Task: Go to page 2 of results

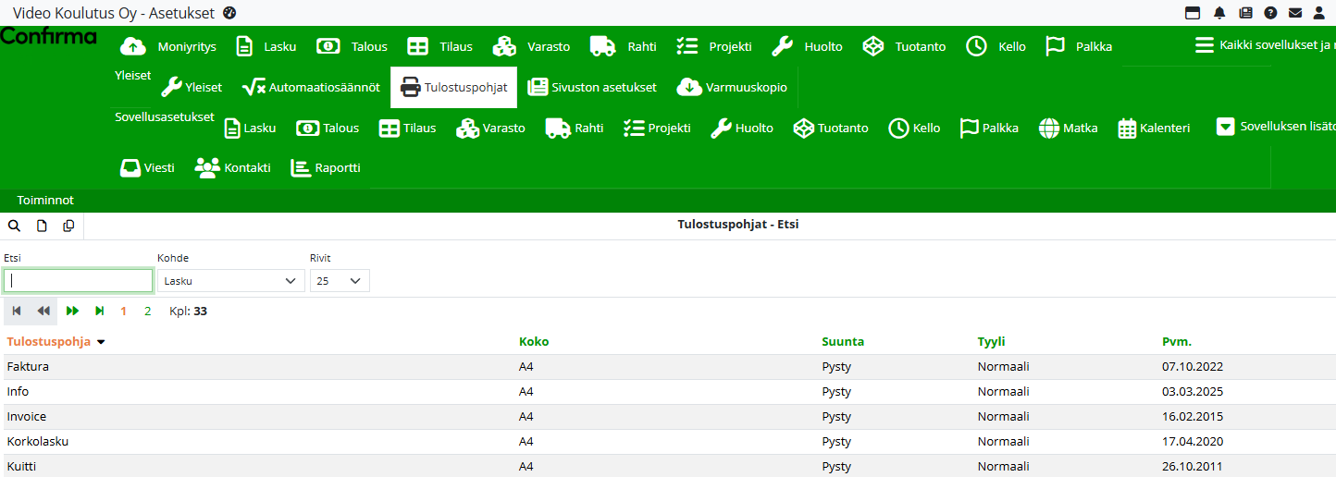Action: point(148,312)
